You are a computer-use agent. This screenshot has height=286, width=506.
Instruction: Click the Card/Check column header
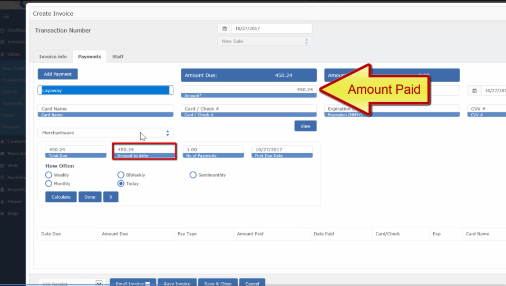[x=387, y=234]
